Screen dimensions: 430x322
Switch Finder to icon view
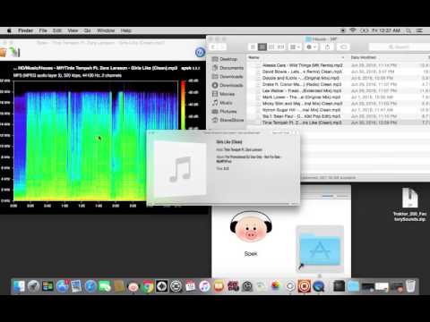253,47
